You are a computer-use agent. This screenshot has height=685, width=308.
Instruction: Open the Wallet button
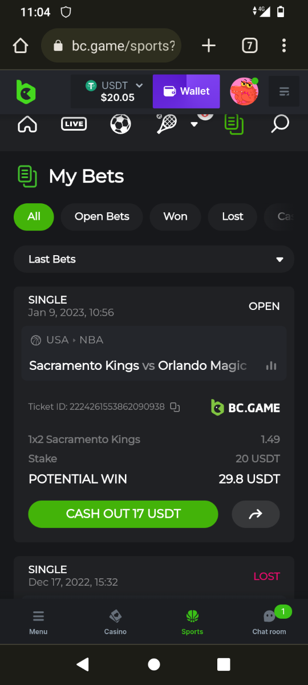(186, 91)
